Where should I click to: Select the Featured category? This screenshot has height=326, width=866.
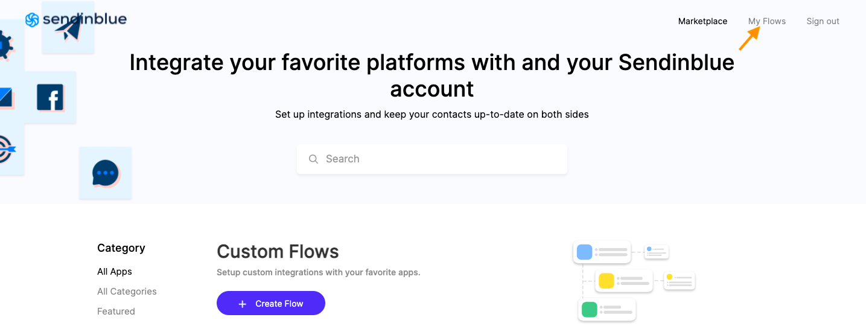point(116,312)
